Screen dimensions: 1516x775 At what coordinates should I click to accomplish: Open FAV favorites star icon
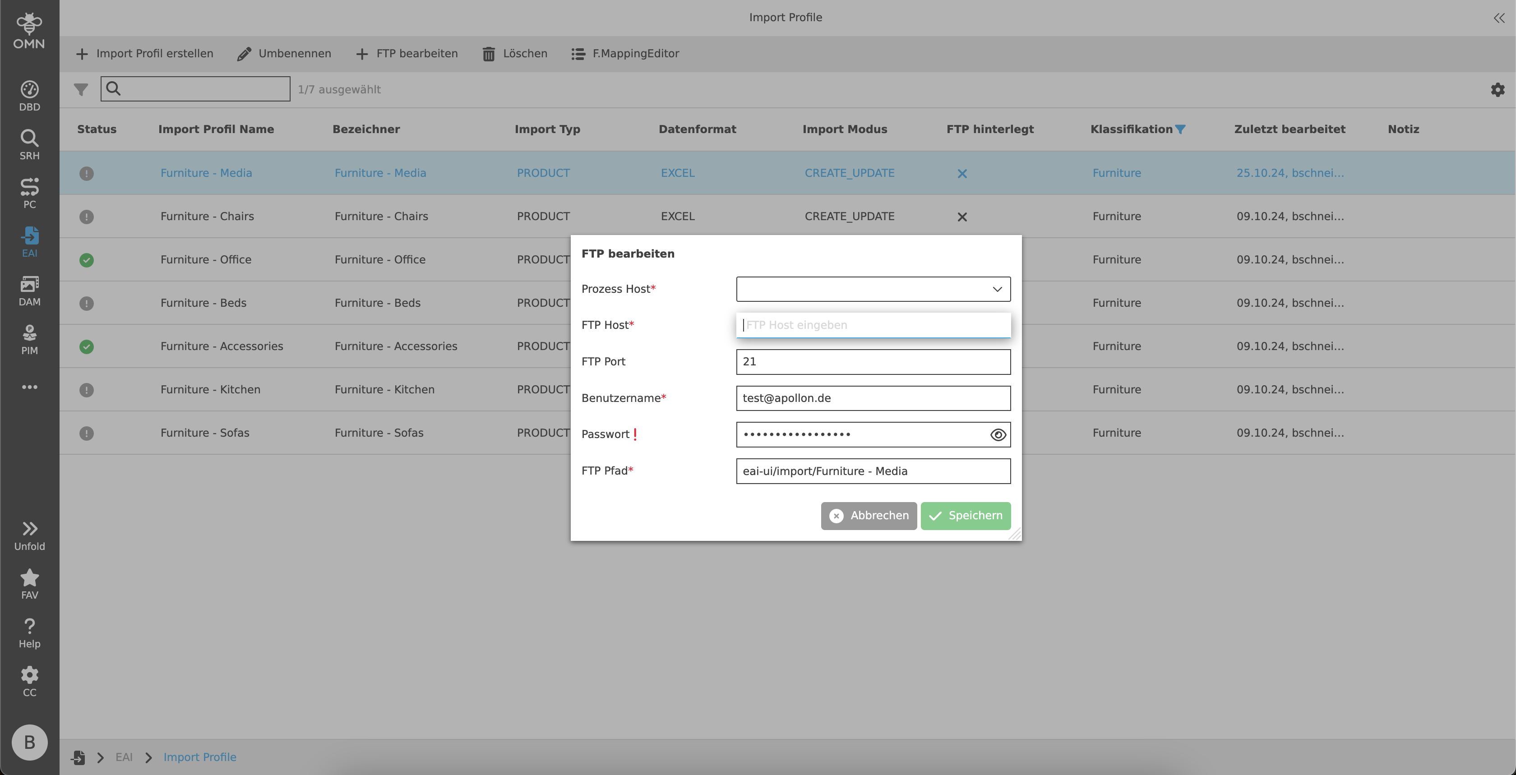(x=29, y=584)
